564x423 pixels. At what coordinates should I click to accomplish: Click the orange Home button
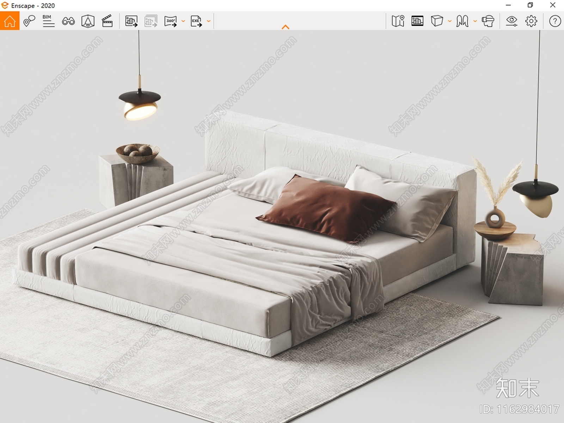point(10,21)
